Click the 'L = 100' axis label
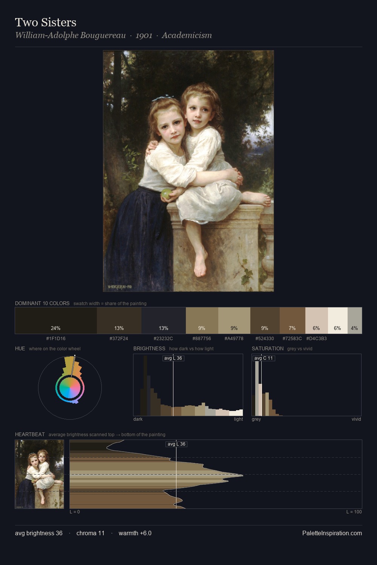 (x=354, y=512)
